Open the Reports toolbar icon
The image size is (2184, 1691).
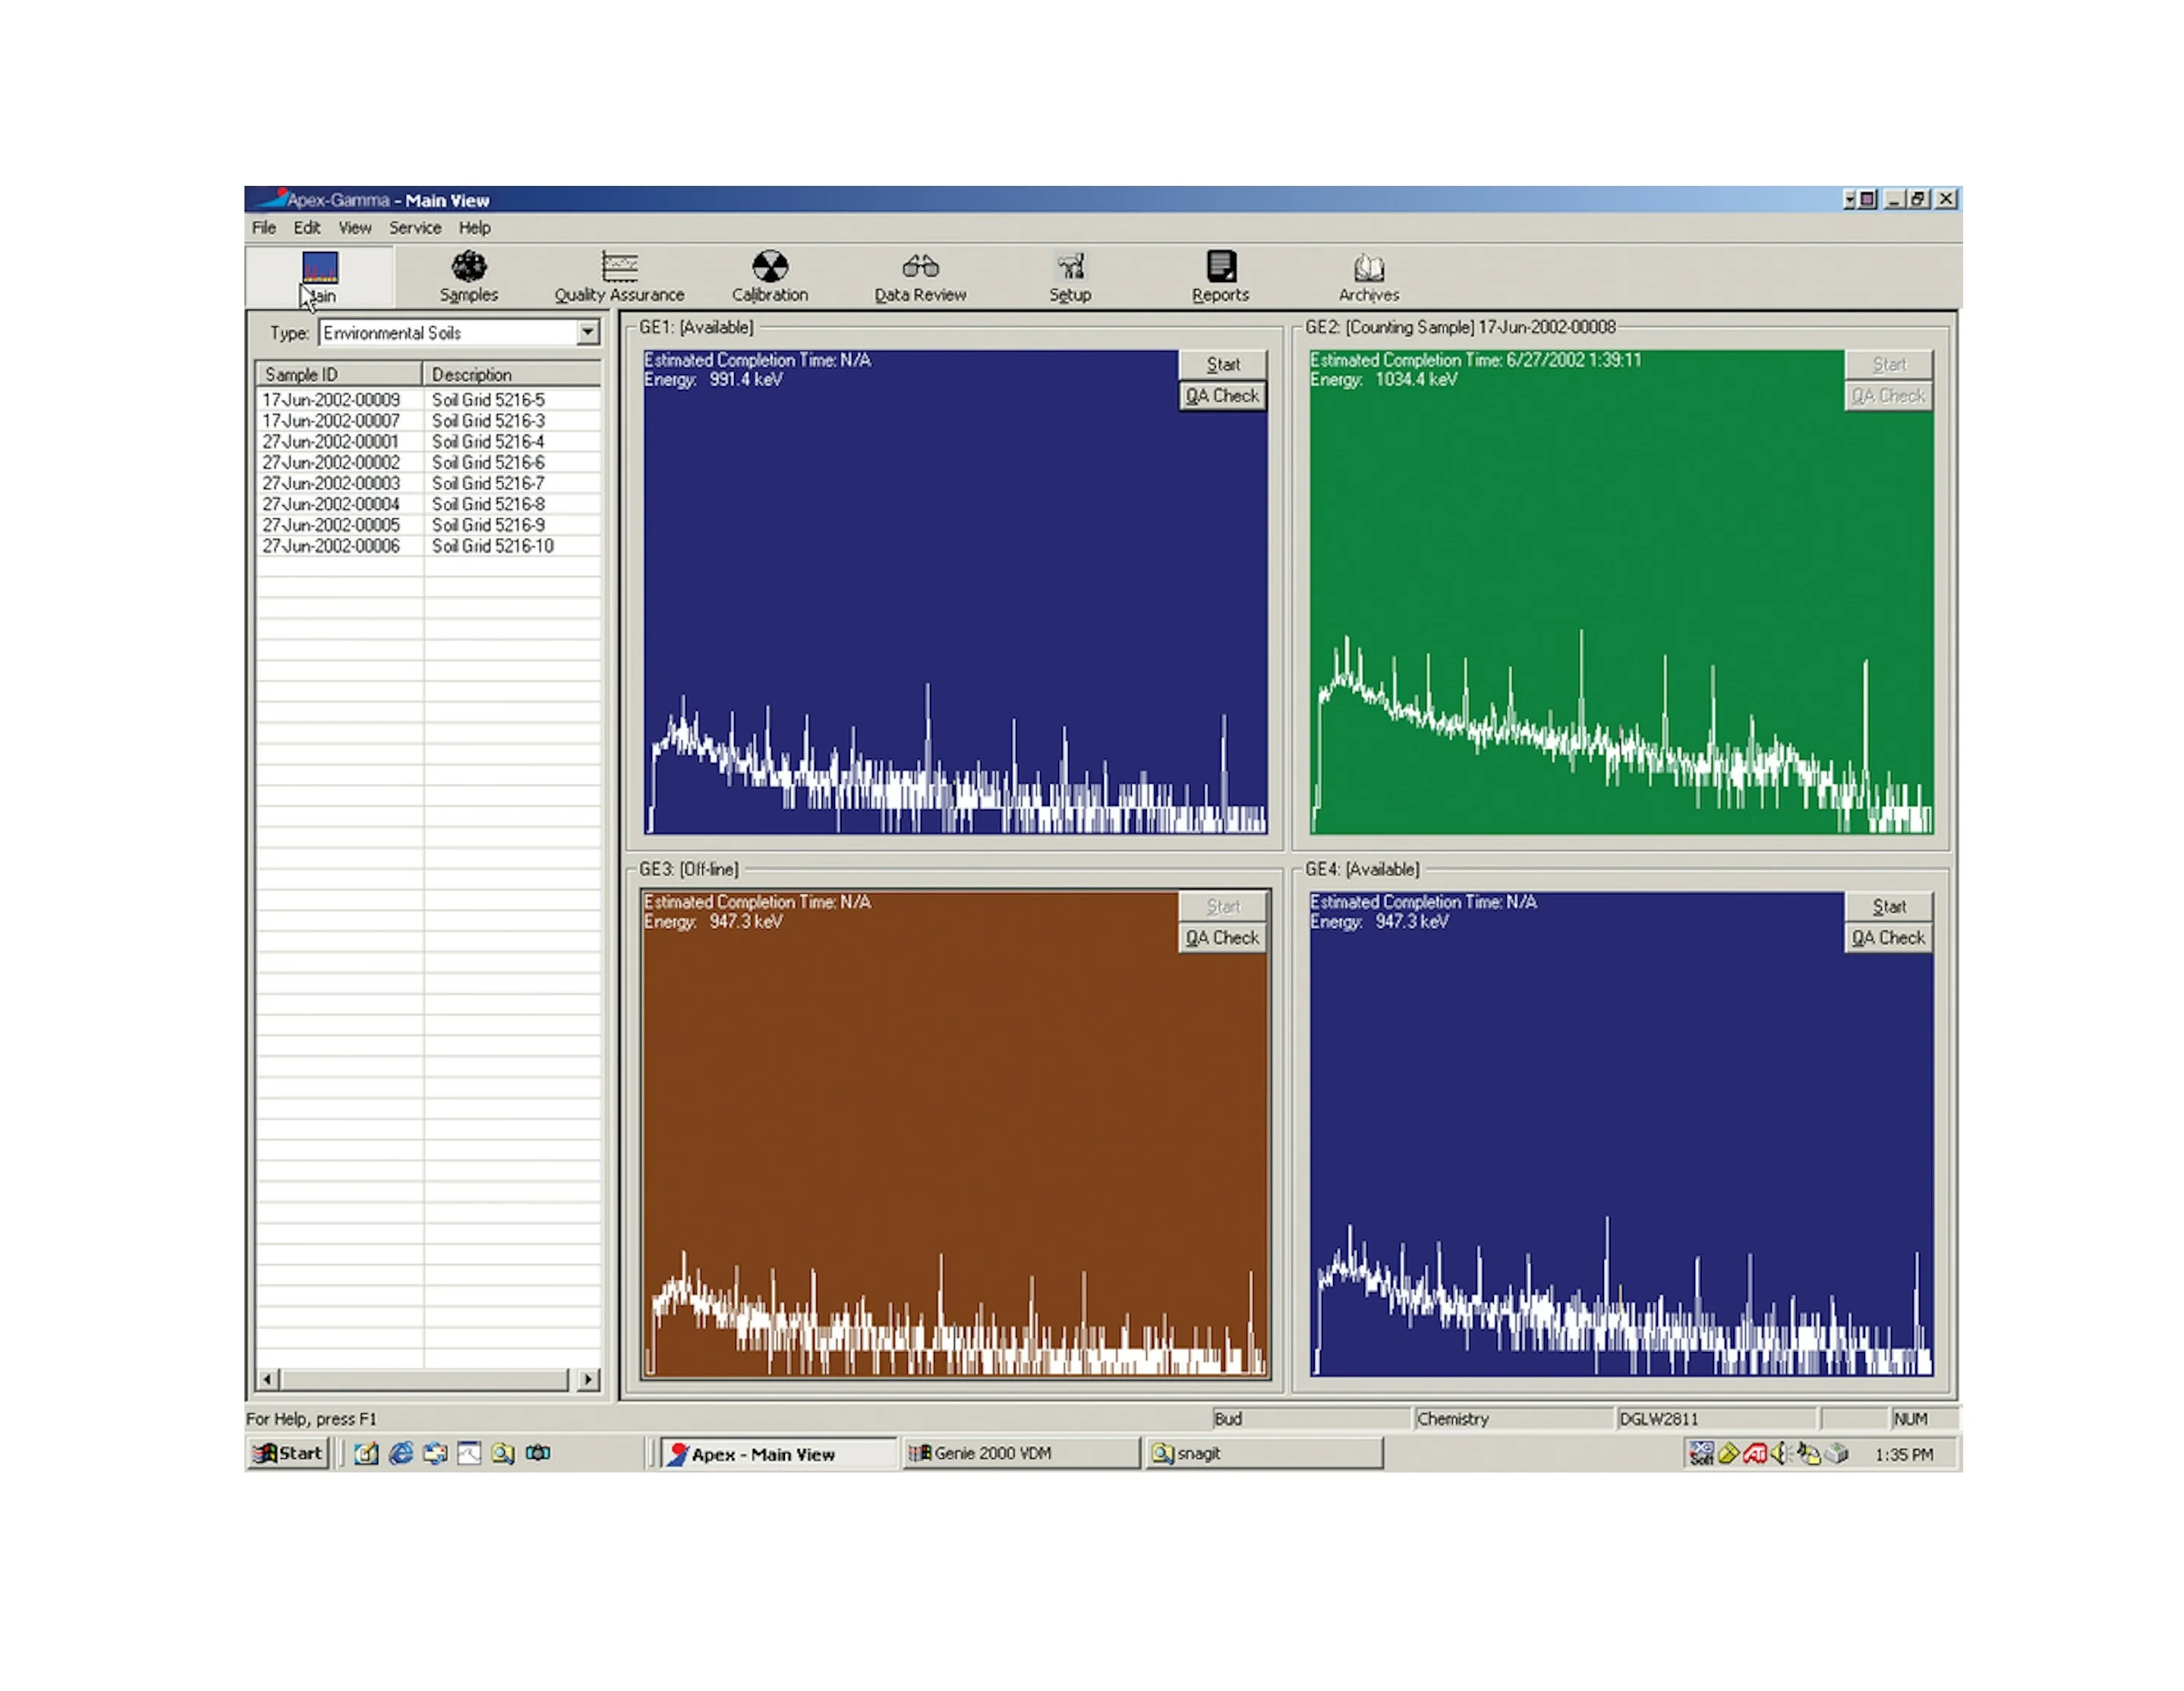[x=1220, y=276]
